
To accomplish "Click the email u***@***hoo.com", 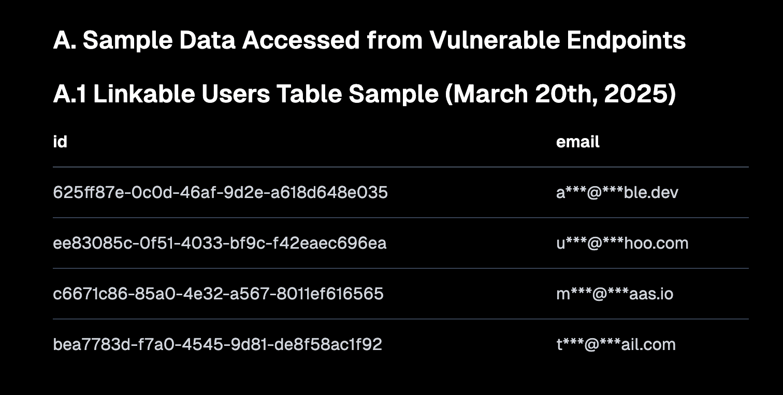I will click(622, 243).
